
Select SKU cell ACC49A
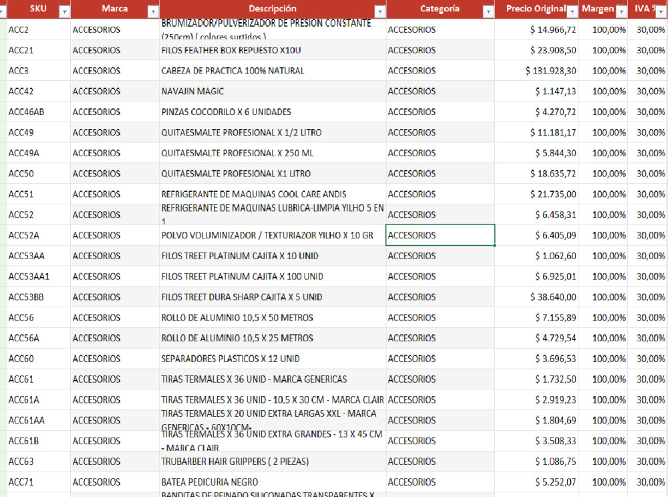click(38, 153)
